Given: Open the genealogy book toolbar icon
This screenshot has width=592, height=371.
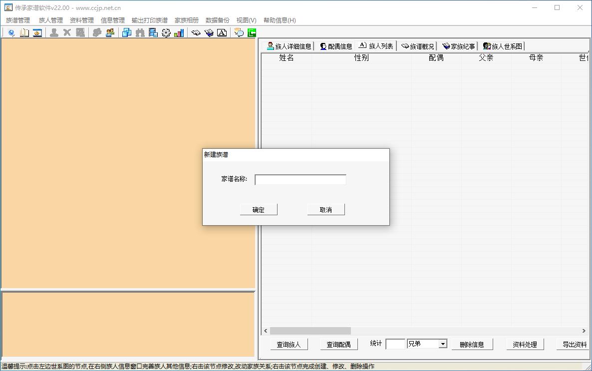Looking at the screenshot, I should pyautogui.click(x=24, y=32).
